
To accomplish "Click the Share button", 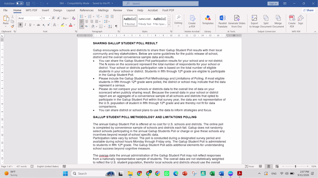I will [x=308, y=10].
